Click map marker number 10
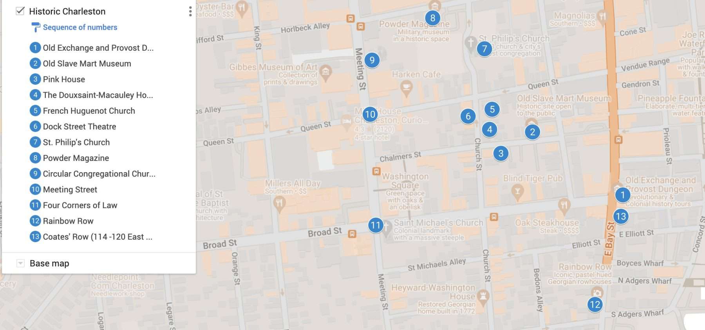The image size is (705, 330). coord(370,114)
